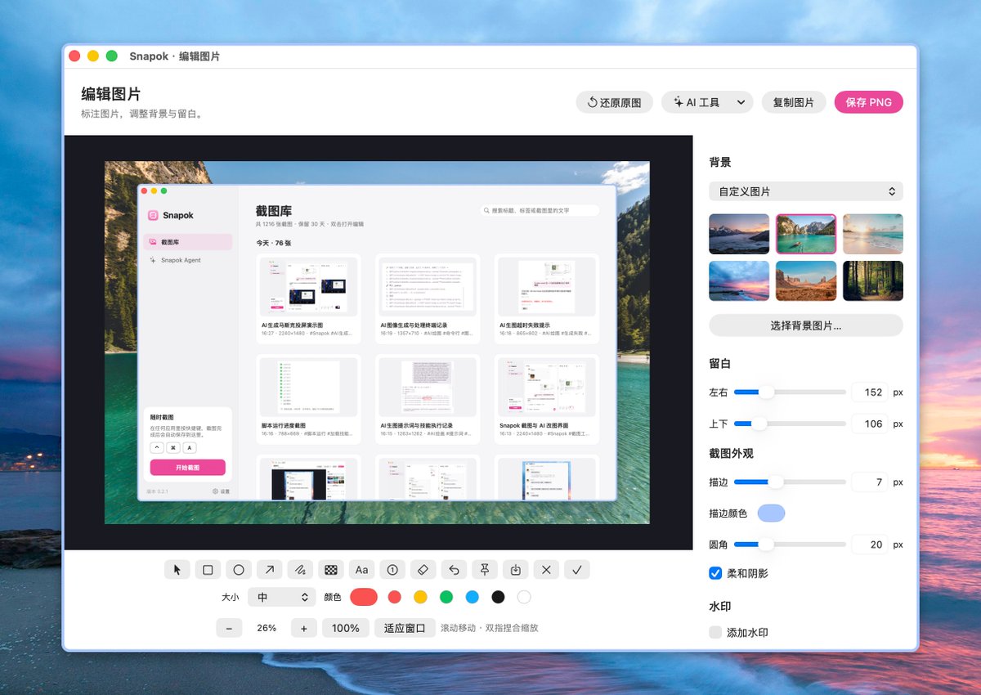Select the snowy mountain sunset background thumbnail

tap(739, 235)
